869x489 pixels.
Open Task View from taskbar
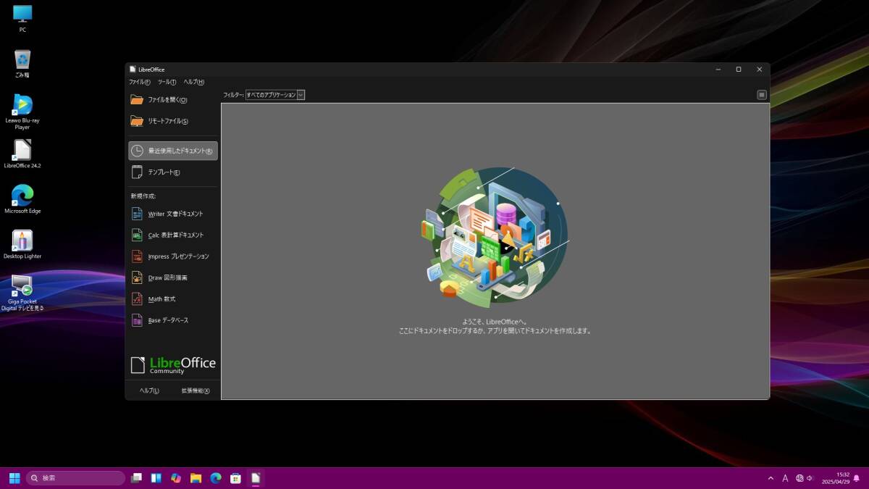coord(136,478)
